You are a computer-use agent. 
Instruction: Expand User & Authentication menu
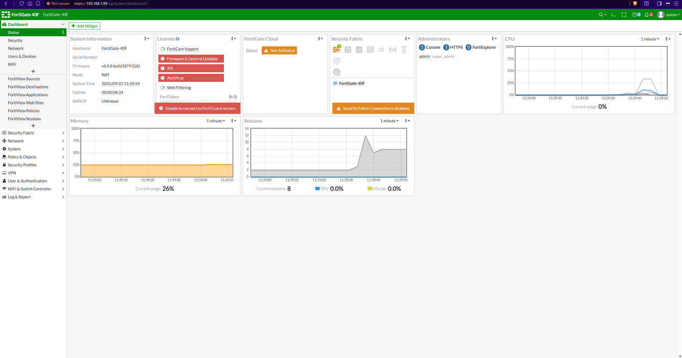(x=33, y=181)
